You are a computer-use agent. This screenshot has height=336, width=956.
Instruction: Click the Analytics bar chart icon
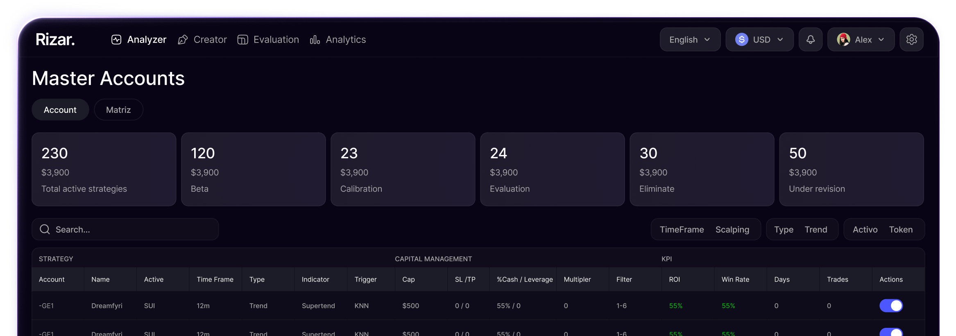coord(315,40)
